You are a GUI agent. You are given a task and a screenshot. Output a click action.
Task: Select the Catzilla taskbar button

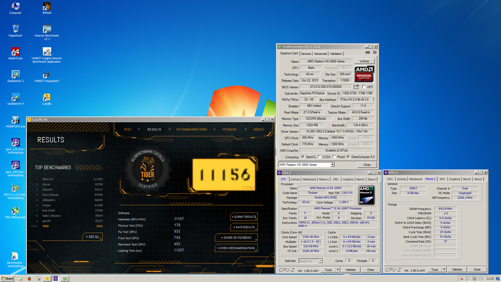[x=47, y=279]
